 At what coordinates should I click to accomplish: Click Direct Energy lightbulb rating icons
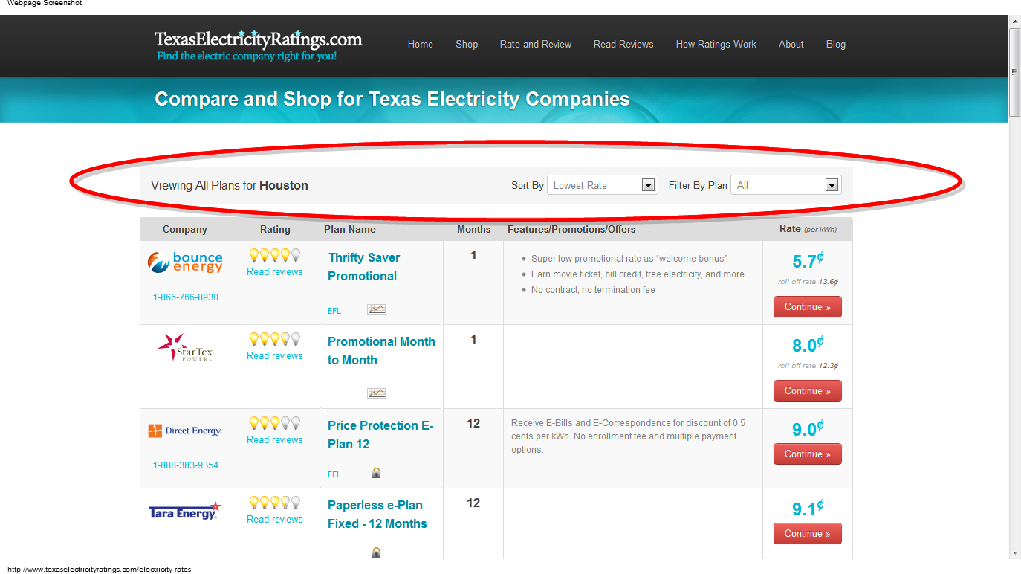pyautogui.click(x=275, y=423)
